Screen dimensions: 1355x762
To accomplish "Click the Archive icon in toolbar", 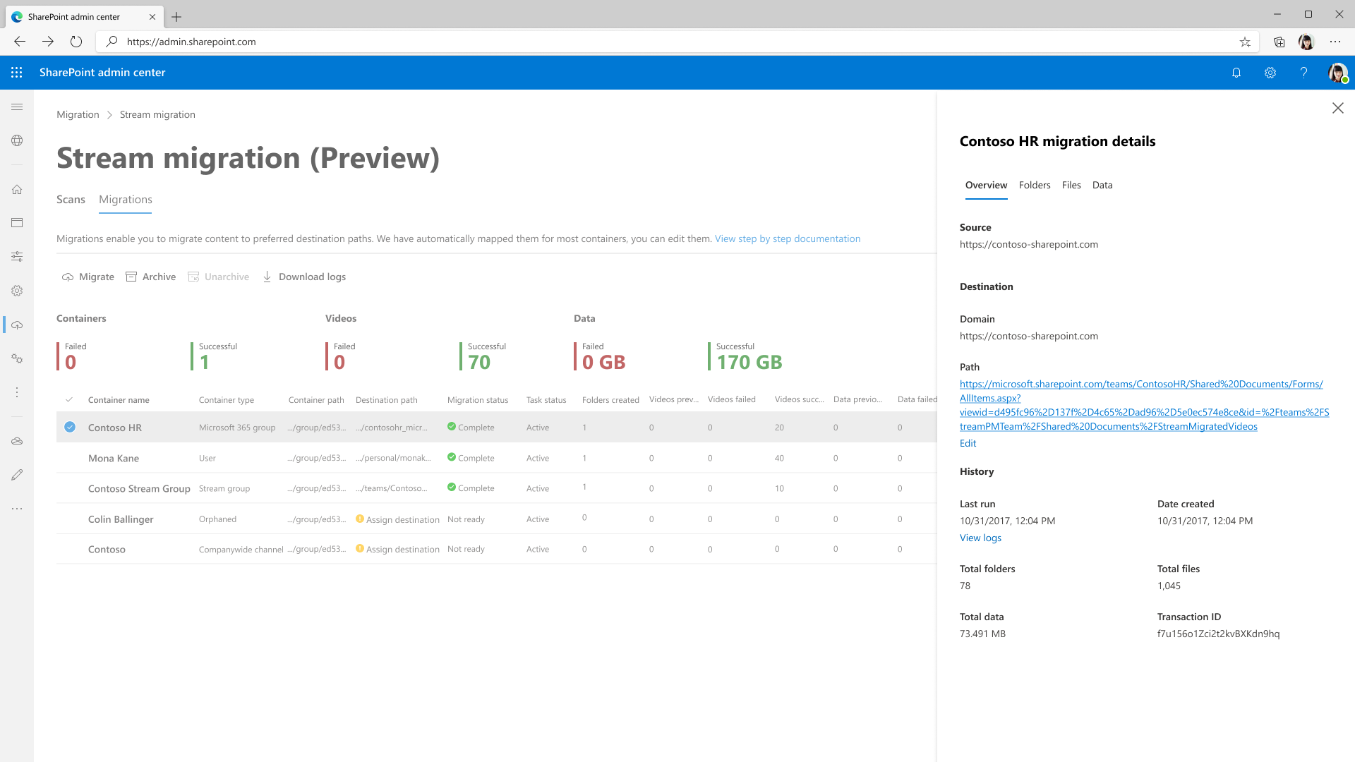I will [132, 277].
